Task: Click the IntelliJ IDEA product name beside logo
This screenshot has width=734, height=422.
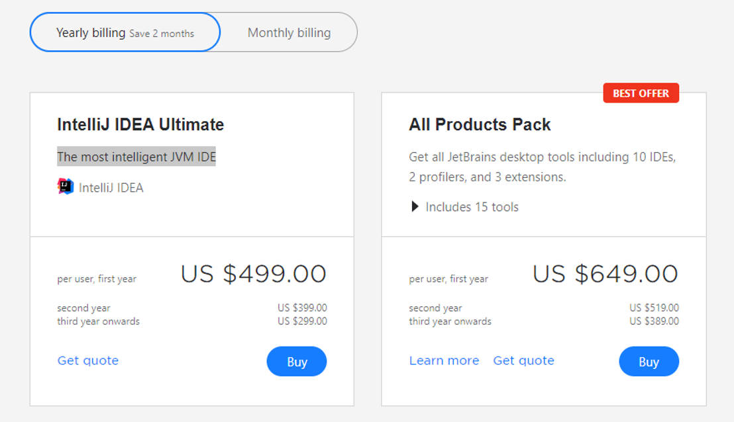Action: click(x=111, y=188)
